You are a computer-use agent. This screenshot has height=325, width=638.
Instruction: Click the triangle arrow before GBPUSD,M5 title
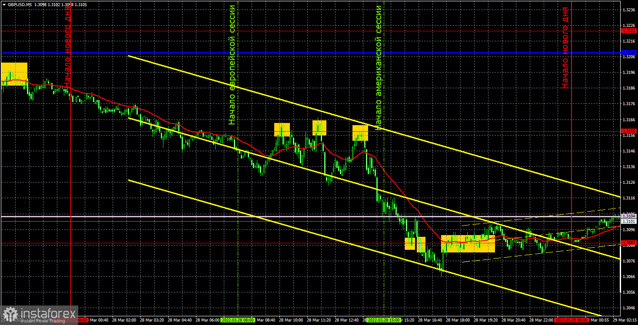[4, 4]
